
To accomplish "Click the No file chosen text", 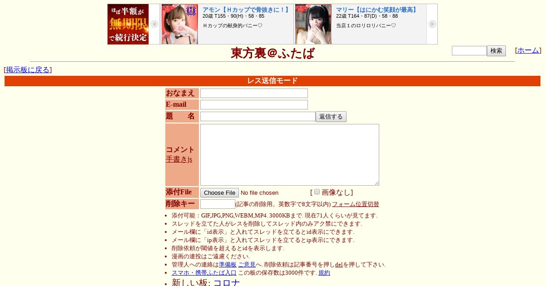I will [259, 193].
